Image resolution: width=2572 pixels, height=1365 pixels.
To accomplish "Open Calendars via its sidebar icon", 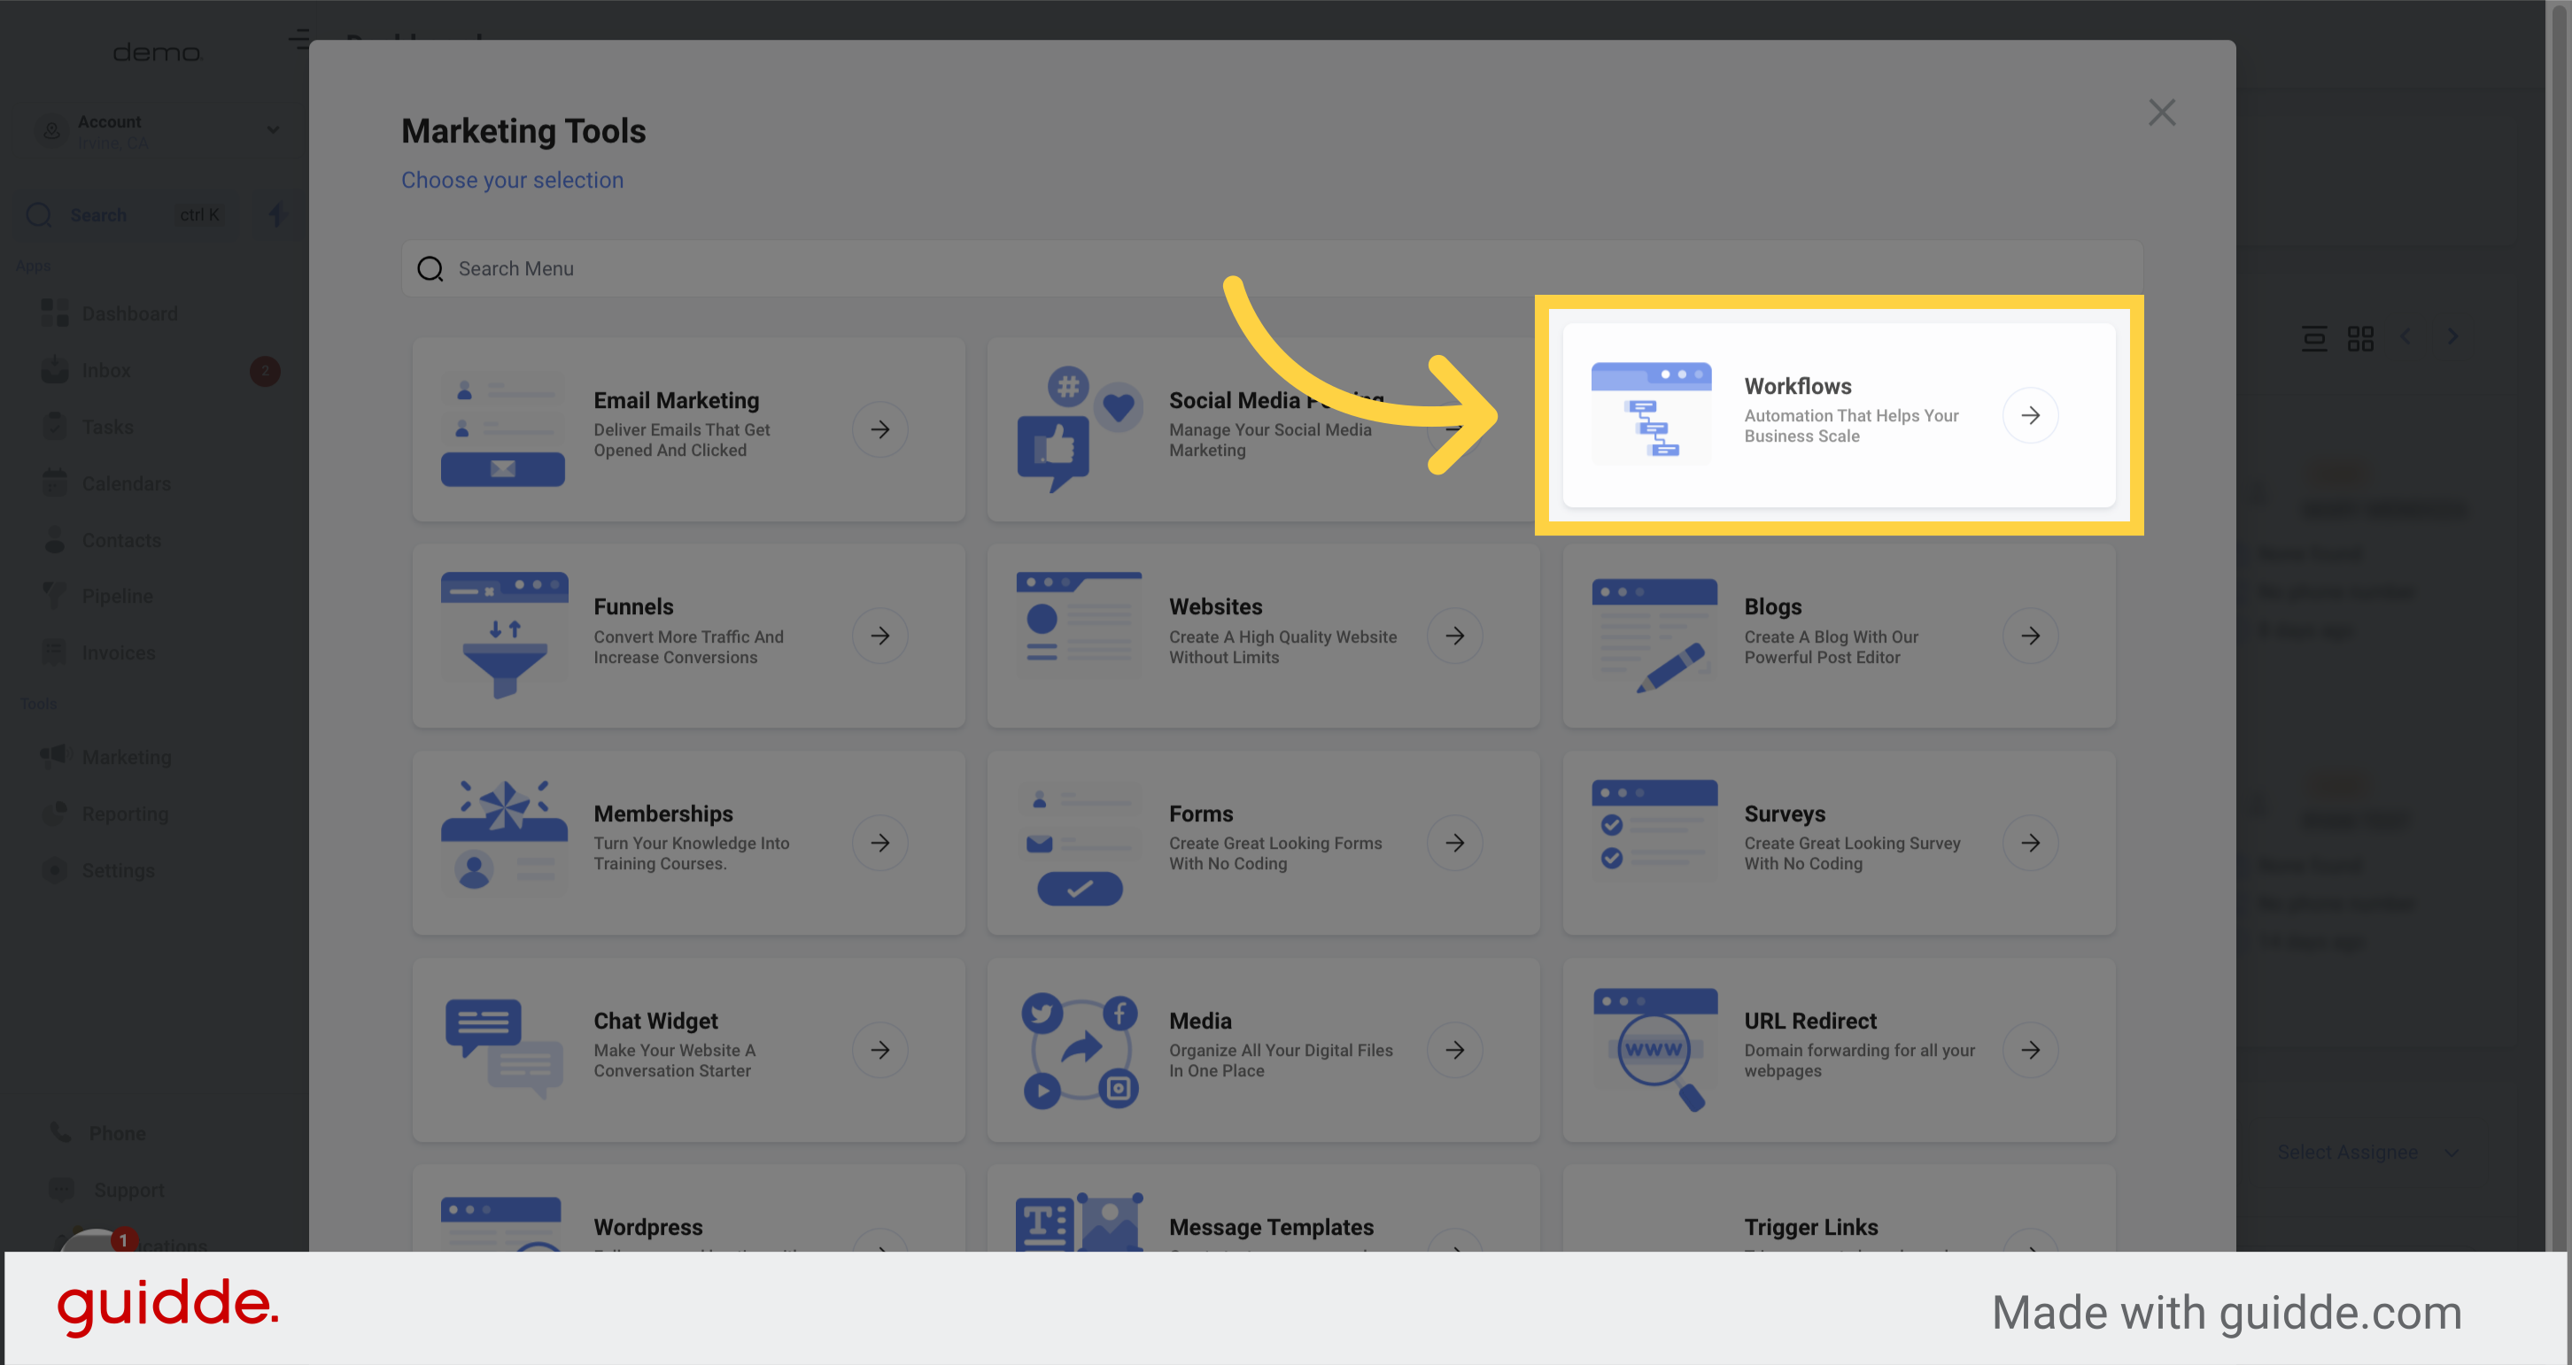I will 55,483.
